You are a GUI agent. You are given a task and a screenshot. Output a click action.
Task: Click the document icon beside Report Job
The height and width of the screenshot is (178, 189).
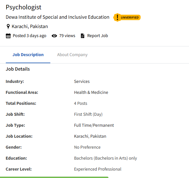tap(83, 36)
